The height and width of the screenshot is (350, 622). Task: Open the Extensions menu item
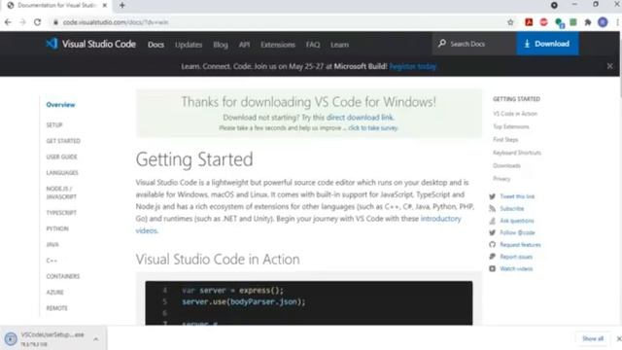tap(278, 45)
